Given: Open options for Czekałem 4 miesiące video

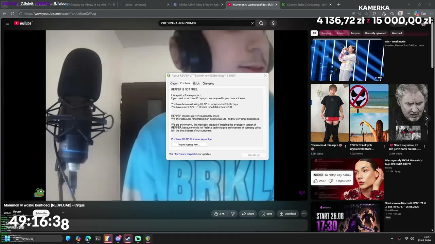Looking at the screenshot, I should (346, 147).
